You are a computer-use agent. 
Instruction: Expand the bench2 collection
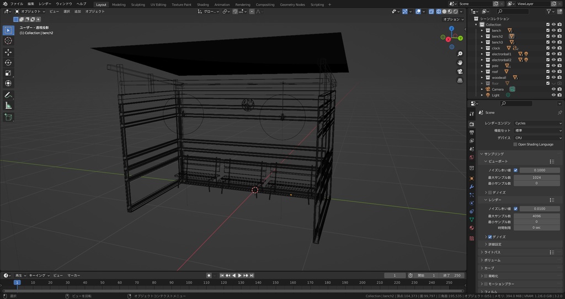pos(482,36)
